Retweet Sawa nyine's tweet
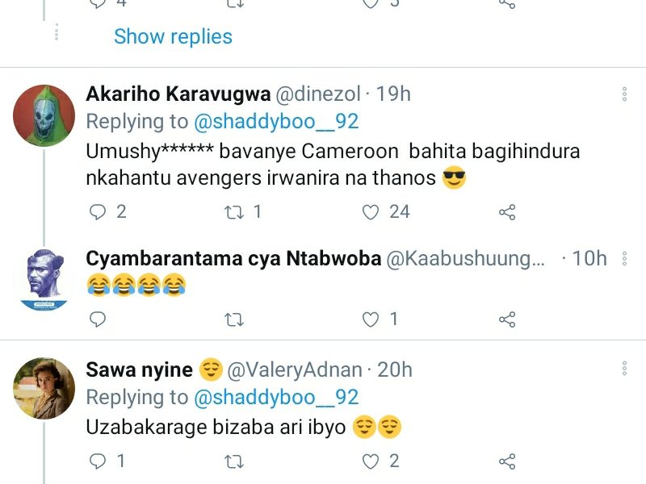 pos(233,461)
